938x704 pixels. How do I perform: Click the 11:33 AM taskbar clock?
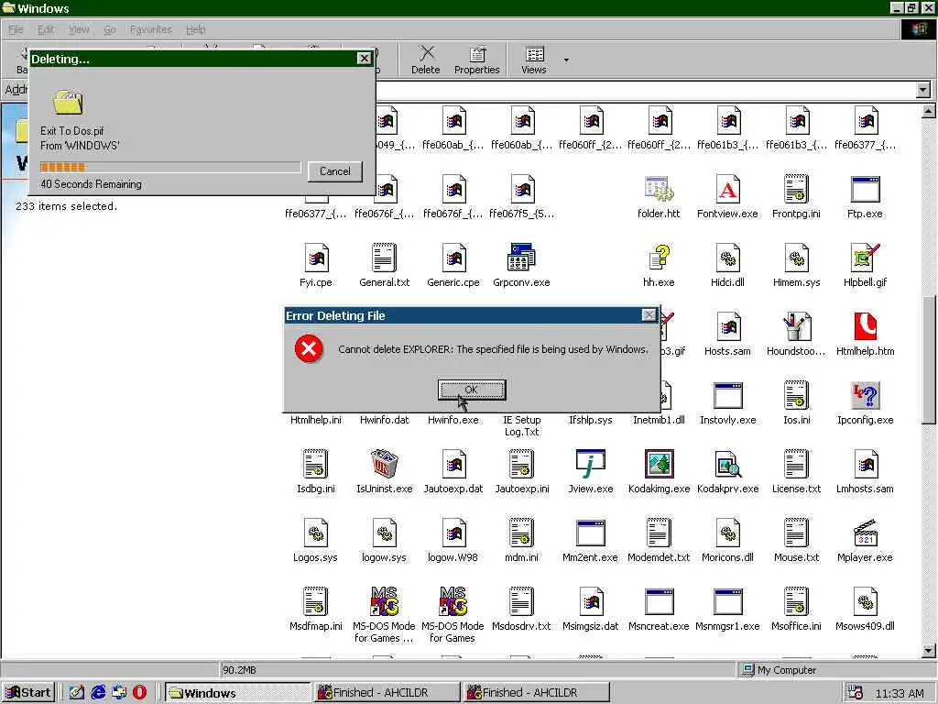pos(900,693)
